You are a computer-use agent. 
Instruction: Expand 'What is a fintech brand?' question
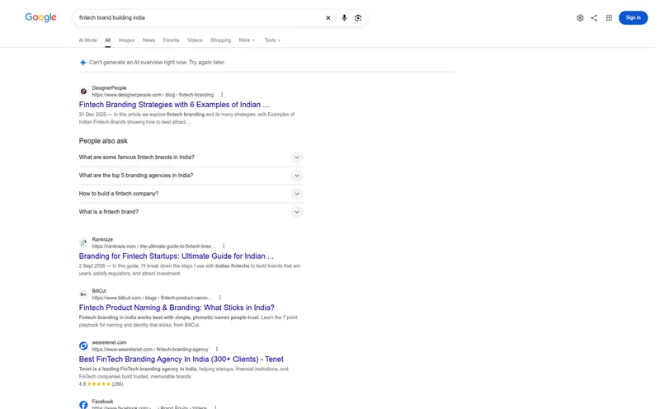pos(191,212)
